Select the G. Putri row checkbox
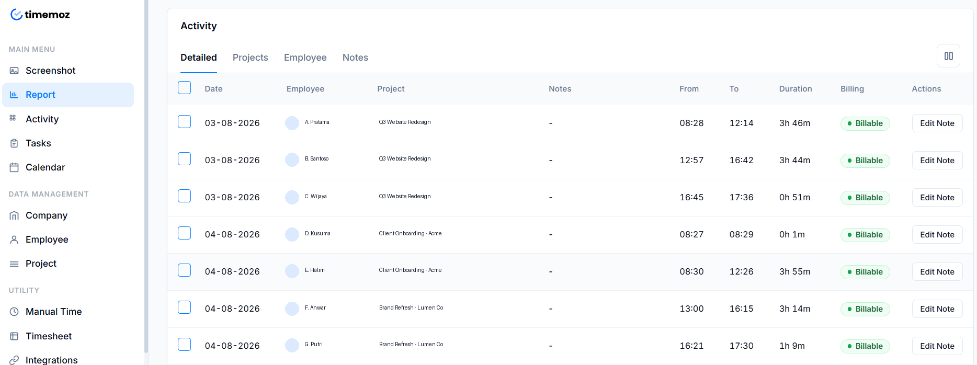Screen dimensions: 977x365 click(x=184, y=344)
